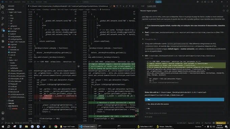Click the Plain Text language mode
The width and height of the screenshot is (230, 129).
click(208, 123)
